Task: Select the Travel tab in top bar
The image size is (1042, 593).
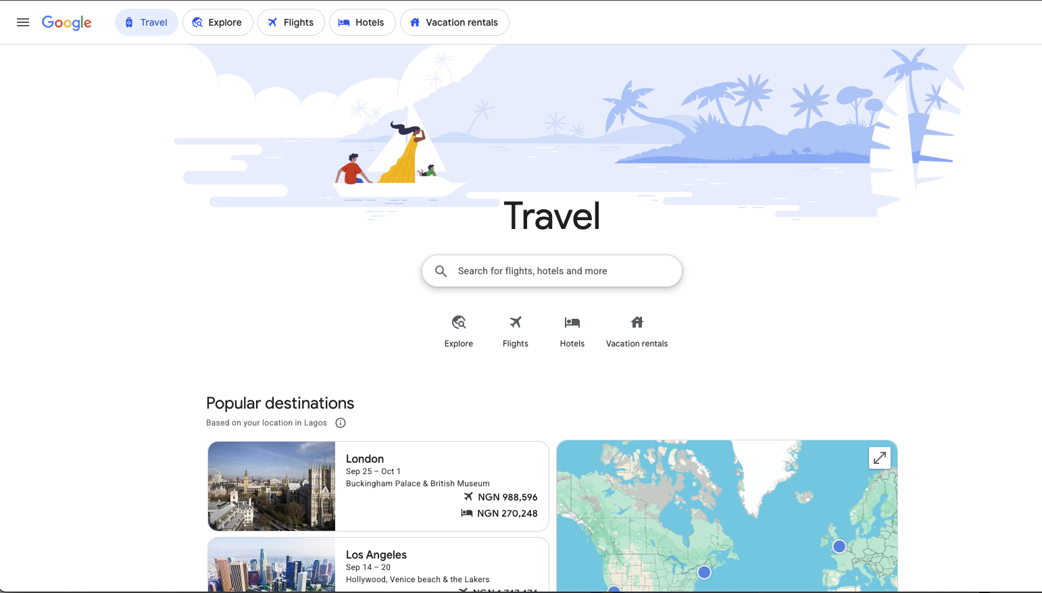Action: coord(147,22)
